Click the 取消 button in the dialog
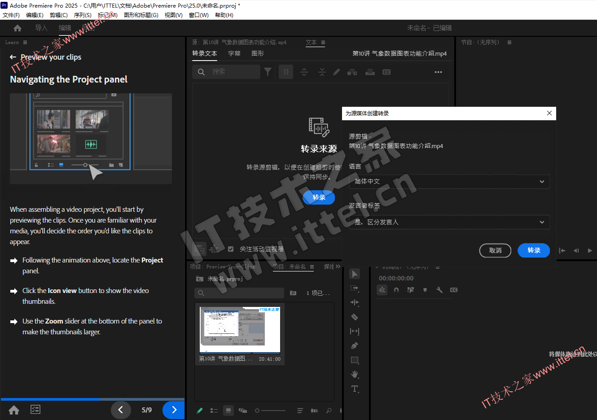Viewport: 597px width, 420px height. (495, 250)
